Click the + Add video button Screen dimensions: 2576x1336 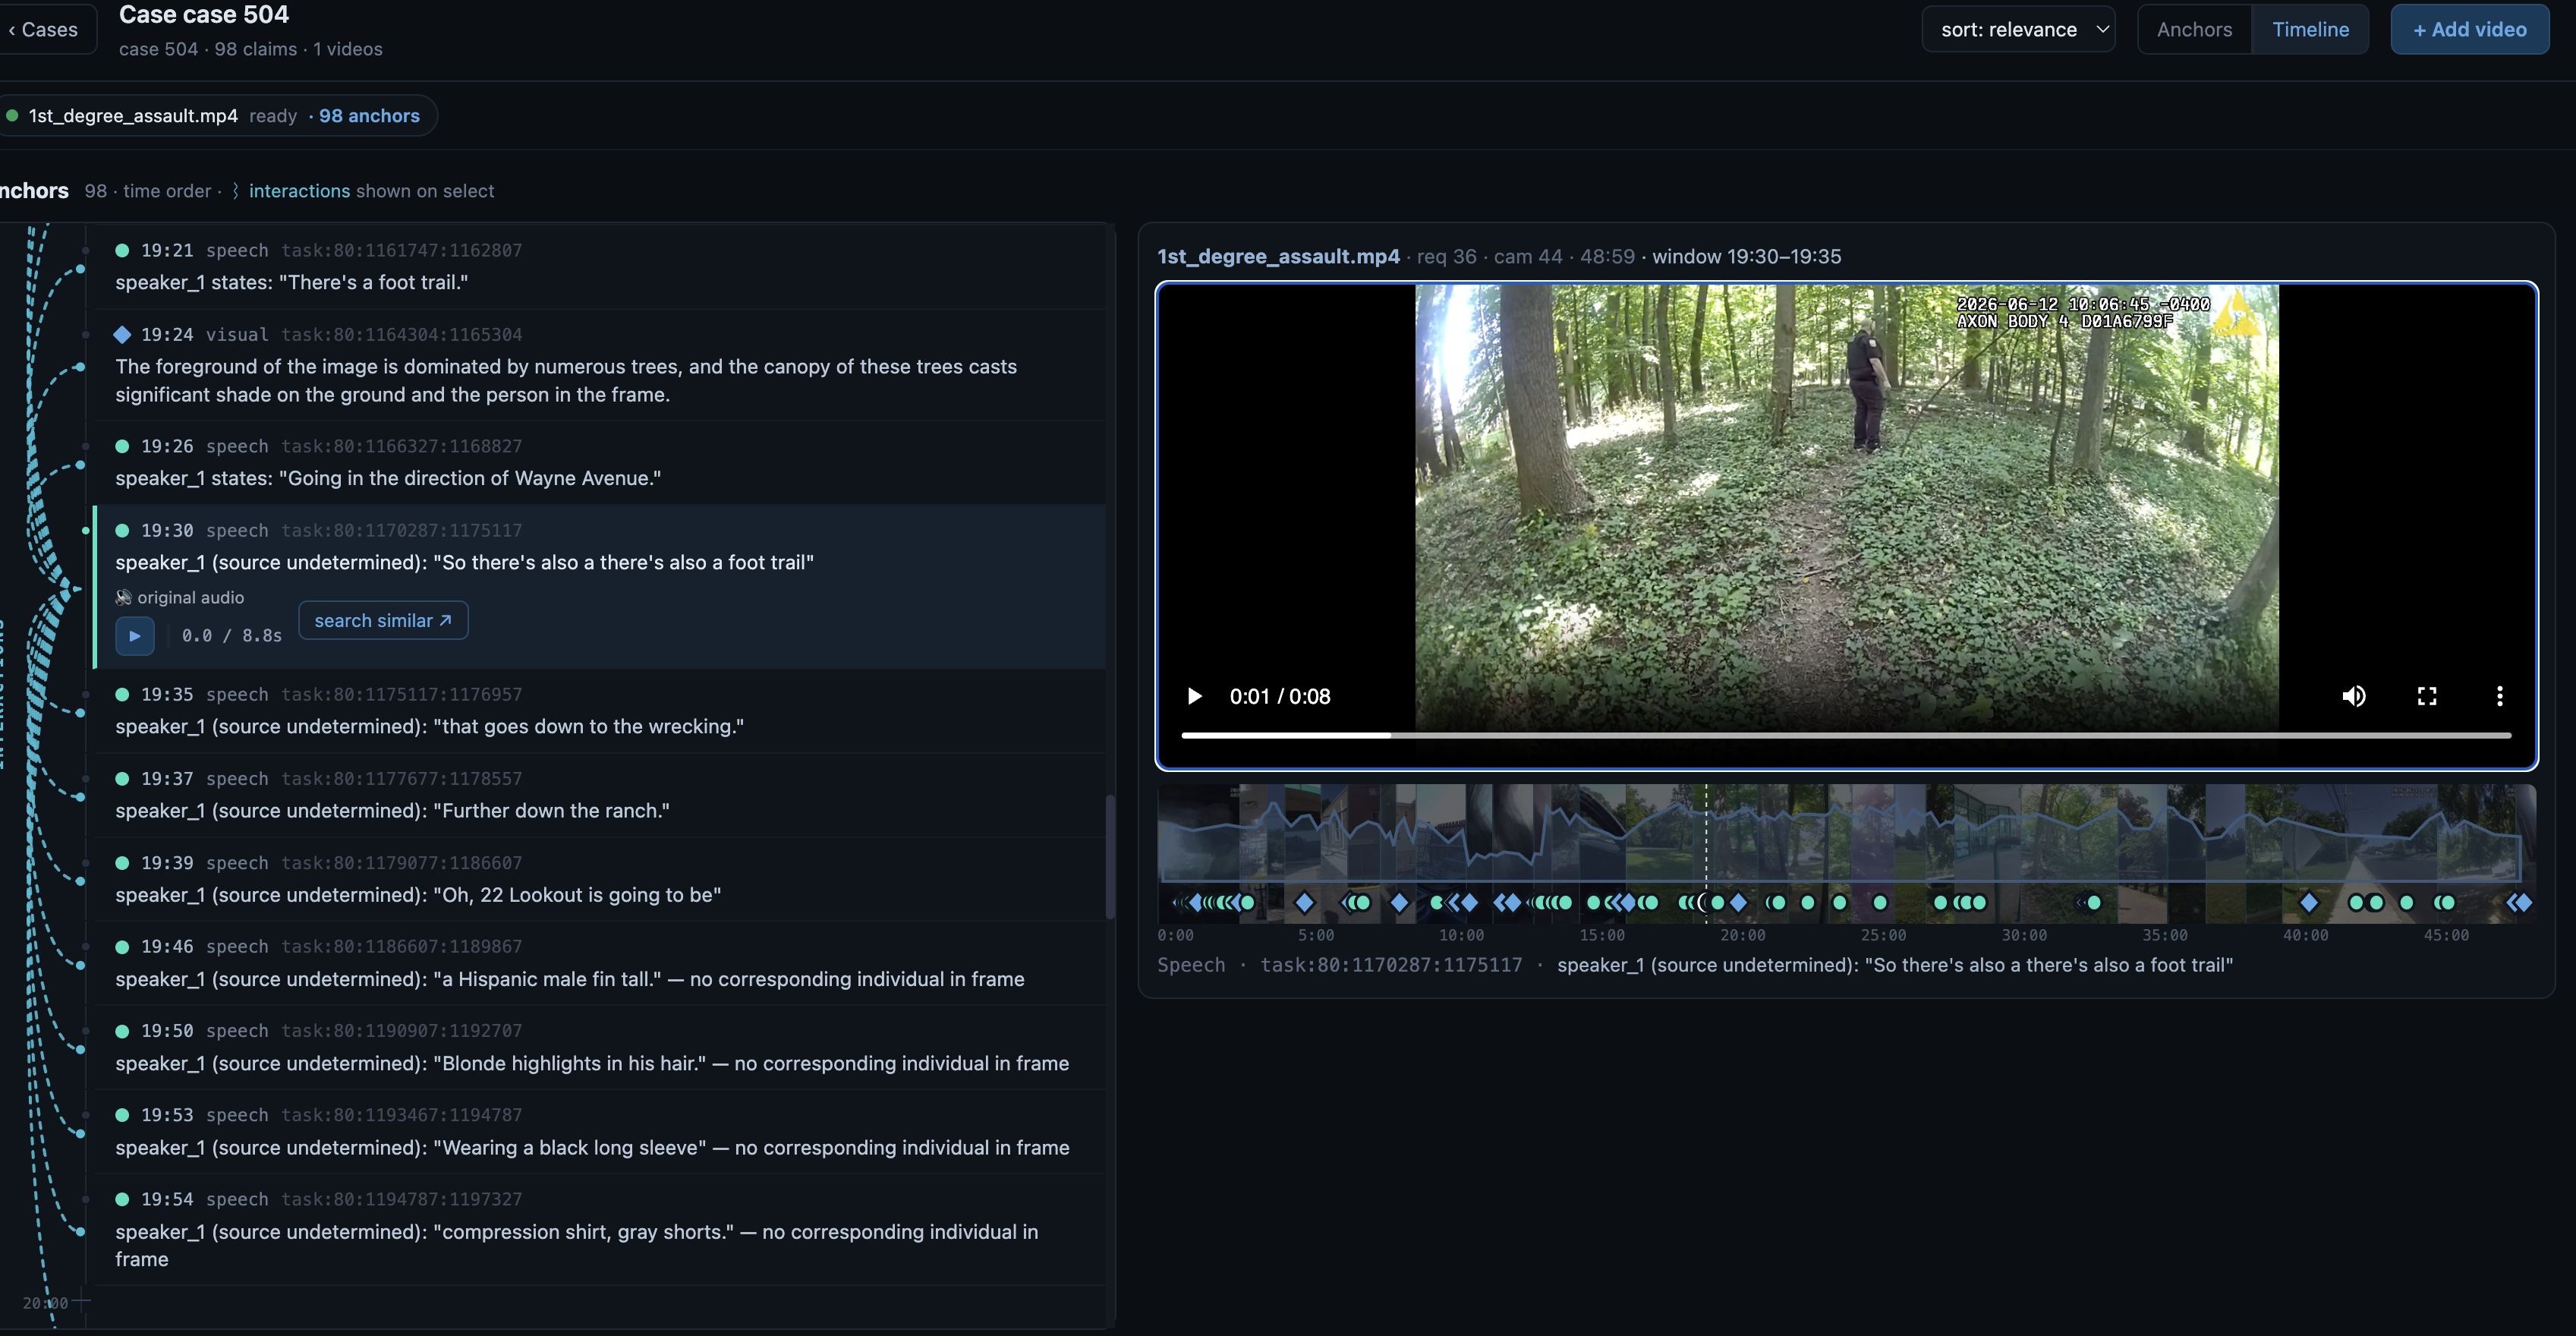(x=2469, y=29)
